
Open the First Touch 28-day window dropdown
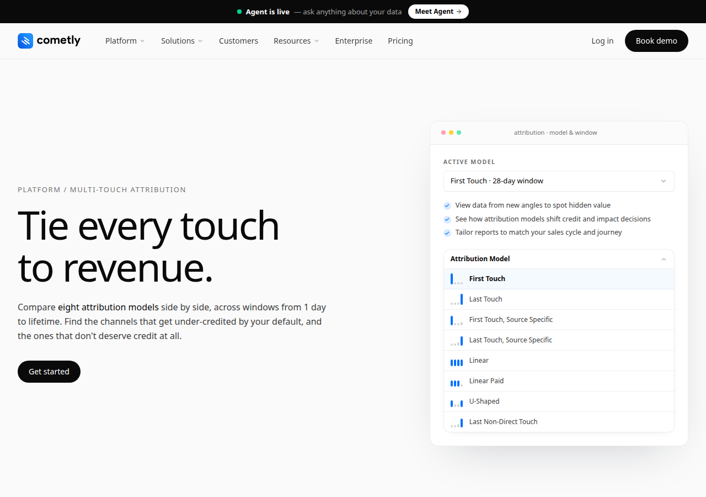559,181
